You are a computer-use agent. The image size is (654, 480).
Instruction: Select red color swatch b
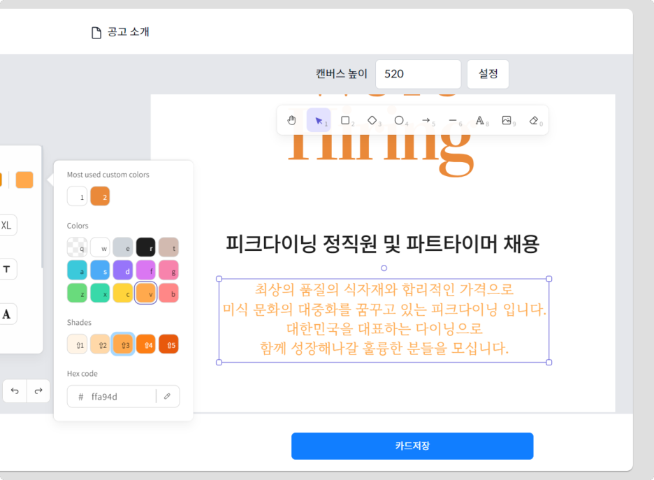[169, 293]
